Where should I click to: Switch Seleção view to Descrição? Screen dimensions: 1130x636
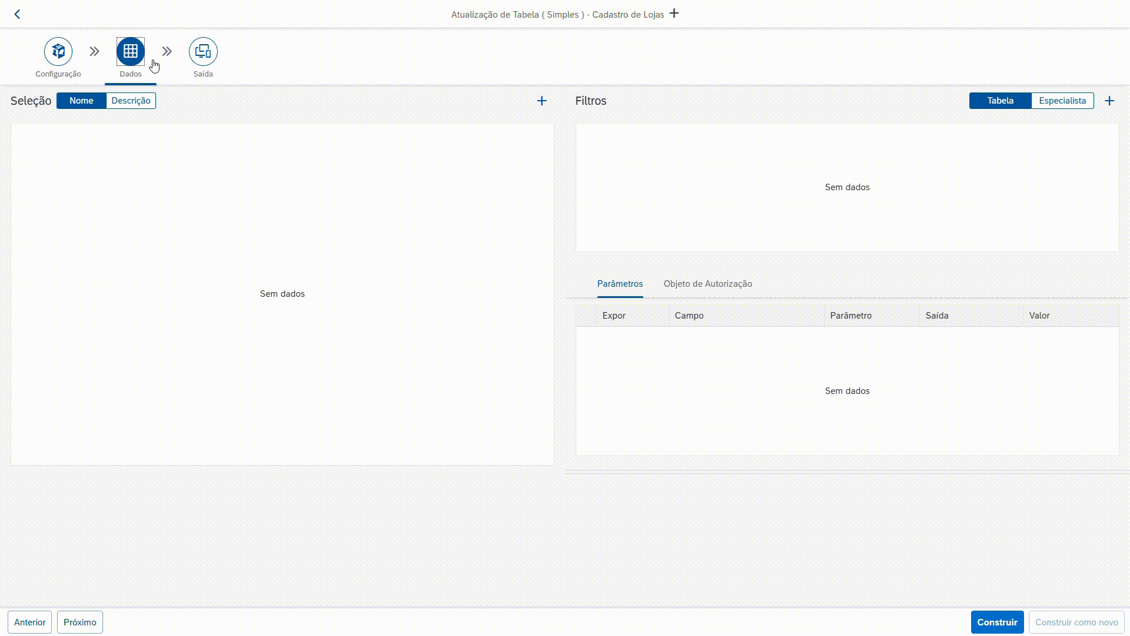tap(131, 101)
